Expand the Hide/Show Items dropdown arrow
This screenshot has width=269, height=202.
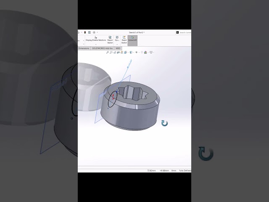pos(139,52)
